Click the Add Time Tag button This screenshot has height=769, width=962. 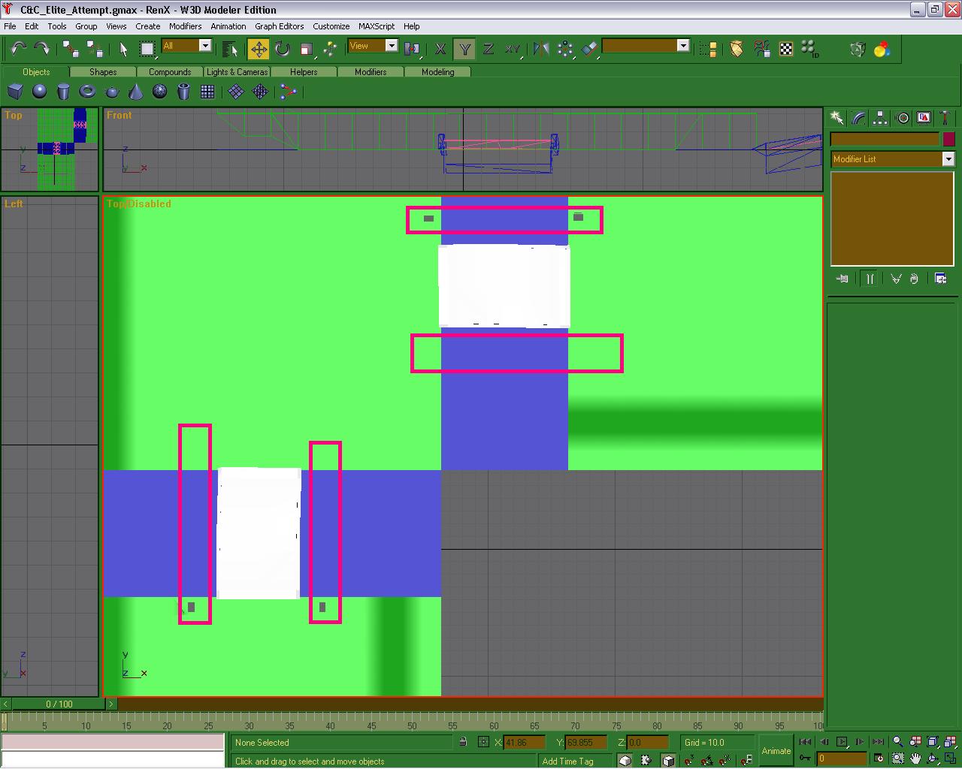pyautogui.click(x=567, y=761)
